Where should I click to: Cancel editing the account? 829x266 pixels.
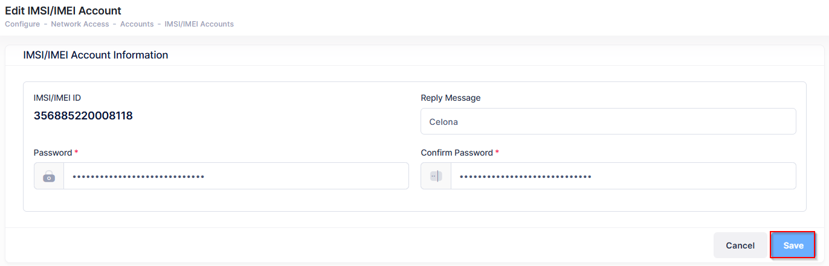pos(740,245)
